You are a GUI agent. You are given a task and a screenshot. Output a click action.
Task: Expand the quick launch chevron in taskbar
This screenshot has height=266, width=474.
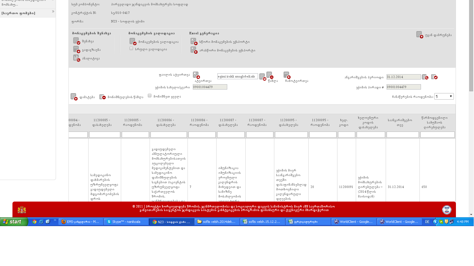tap(55, 220)
